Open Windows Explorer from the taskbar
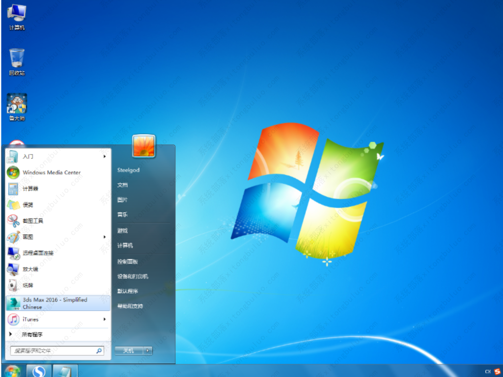The height and width of the screenshot is (377, 503). [x=64, y=371]
